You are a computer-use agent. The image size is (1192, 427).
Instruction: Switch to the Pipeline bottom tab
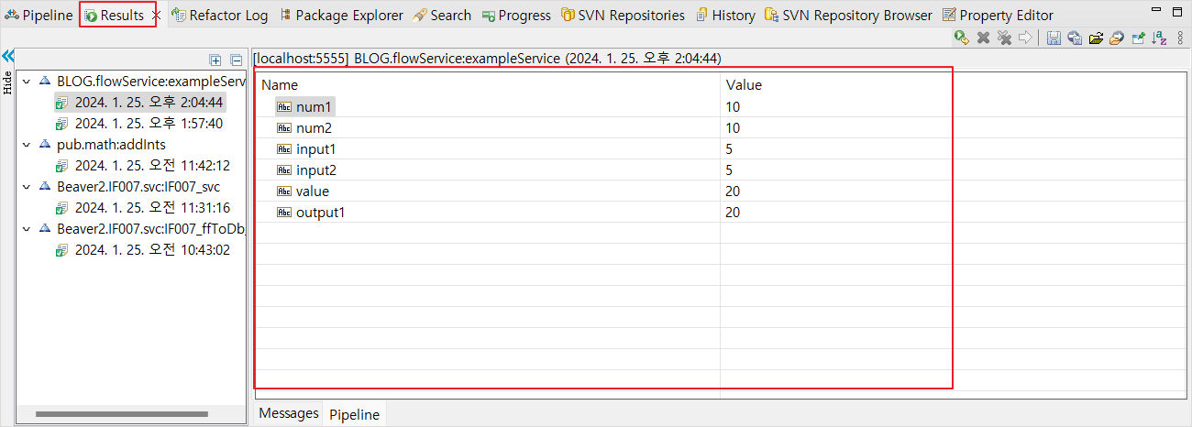pos(355,414)
